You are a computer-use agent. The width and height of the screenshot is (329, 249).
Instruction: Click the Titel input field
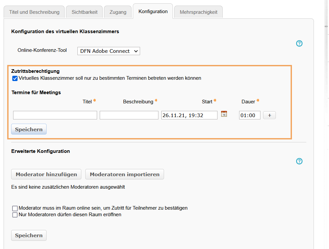pos(55,115)
